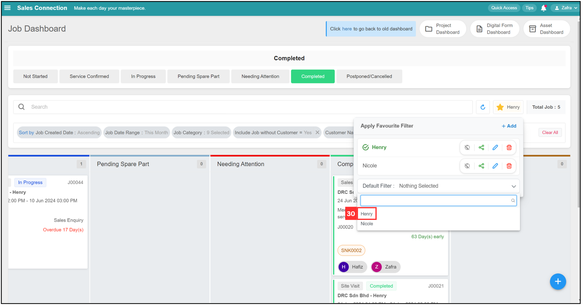Viewport: 583px width, 307px height.
Task: Open the Asset Dashboard
Action: pyautogui.click(x=546, y=29)
